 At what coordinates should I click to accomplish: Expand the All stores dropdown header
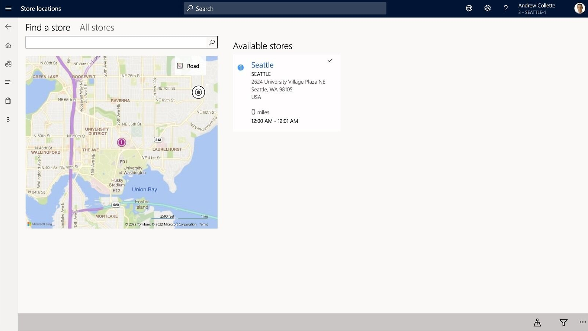pyautogui.click(x=96, y=27)
